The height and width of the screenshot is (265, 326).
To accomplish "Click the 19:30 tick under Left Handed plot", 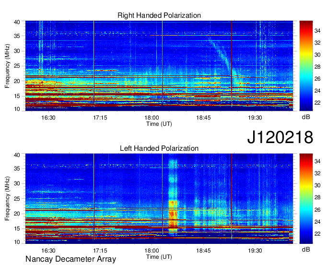I will coord(255,251).
